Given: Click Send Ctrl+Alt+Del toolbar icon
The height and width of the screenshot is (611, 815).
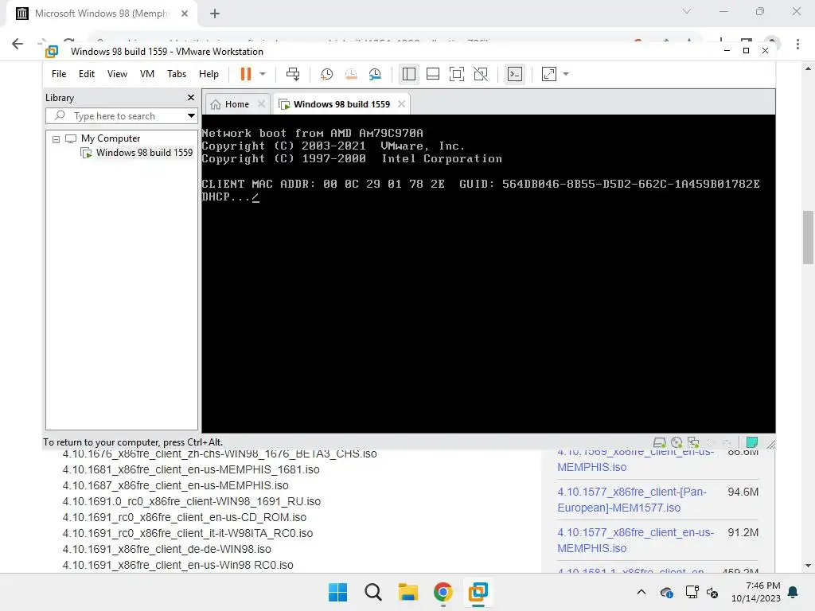Looking at the screenshot, I should click(293, 74).
